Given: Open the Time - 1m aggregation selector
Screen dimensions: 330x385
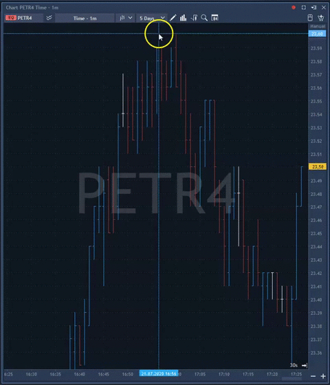Looking at the screenshot, I should [85, 18].
